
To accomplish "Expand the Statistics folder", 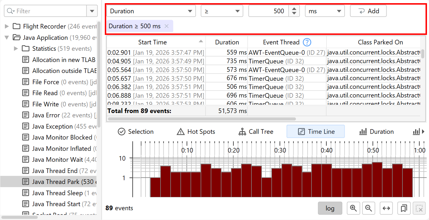I will click(16, 49).
